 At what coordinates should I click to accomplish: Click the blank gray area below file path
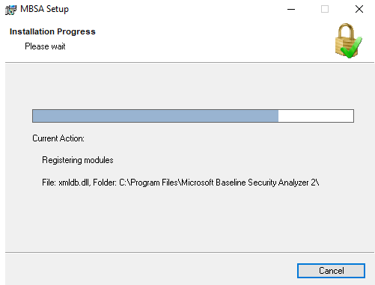coord(189,219)
